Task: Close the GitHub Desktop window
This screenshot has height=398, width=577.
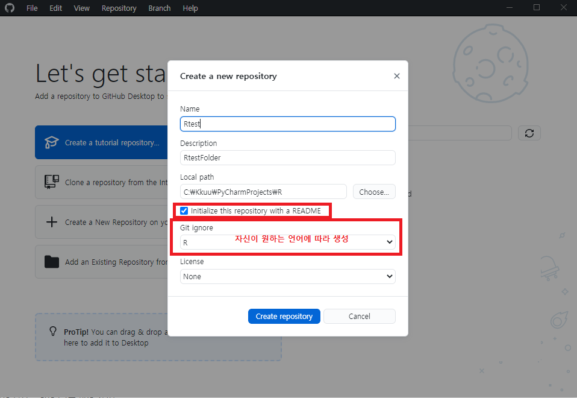Action: (564, 8)
